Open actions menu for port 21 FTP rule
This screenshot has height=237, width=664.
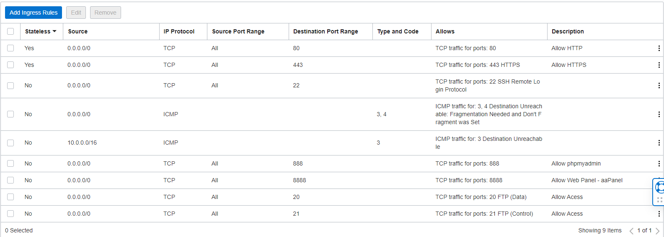[x=659, y=214]
